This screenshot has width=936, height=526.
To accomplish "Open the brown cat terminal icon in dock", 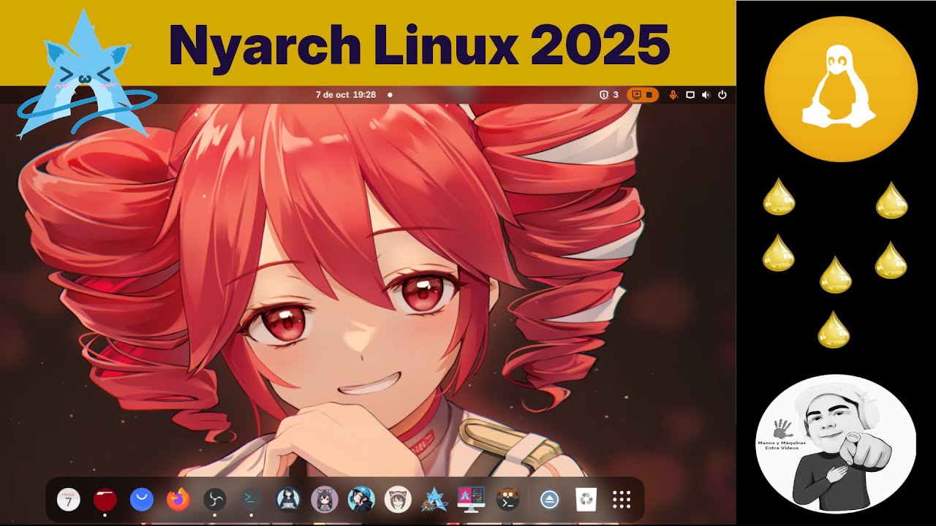I will click(x=507, y=500).
